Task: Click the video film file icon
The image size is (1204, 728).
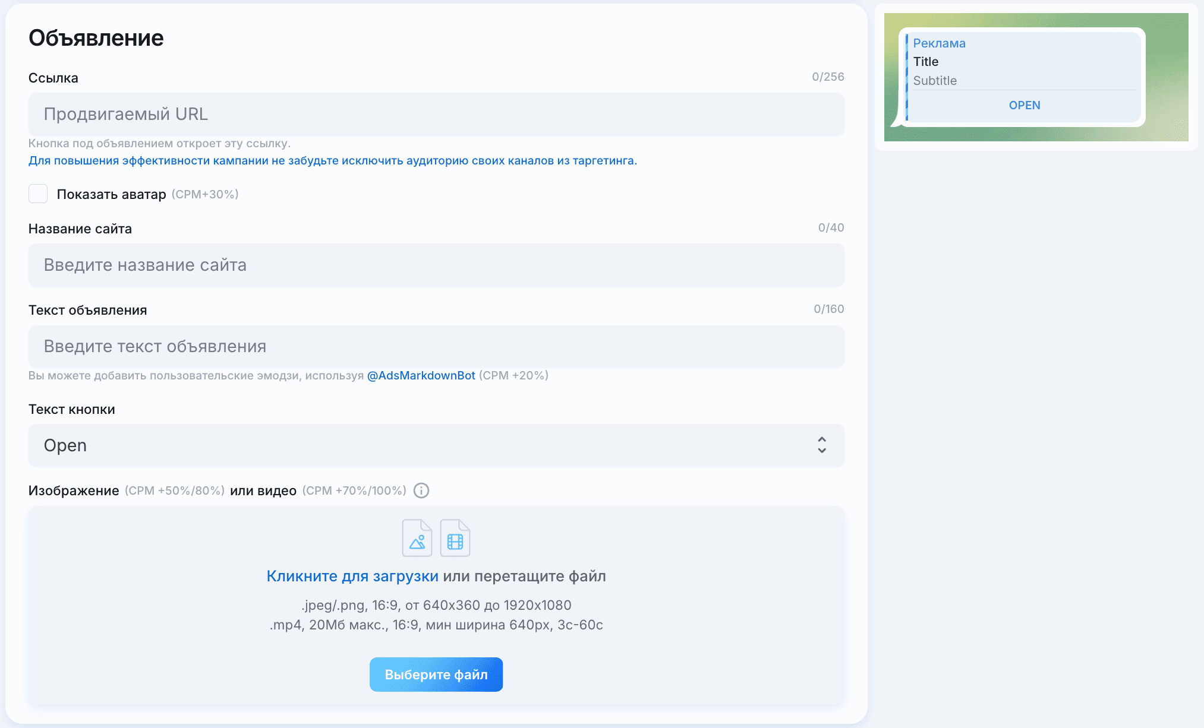Action: (x=455, y=538)
